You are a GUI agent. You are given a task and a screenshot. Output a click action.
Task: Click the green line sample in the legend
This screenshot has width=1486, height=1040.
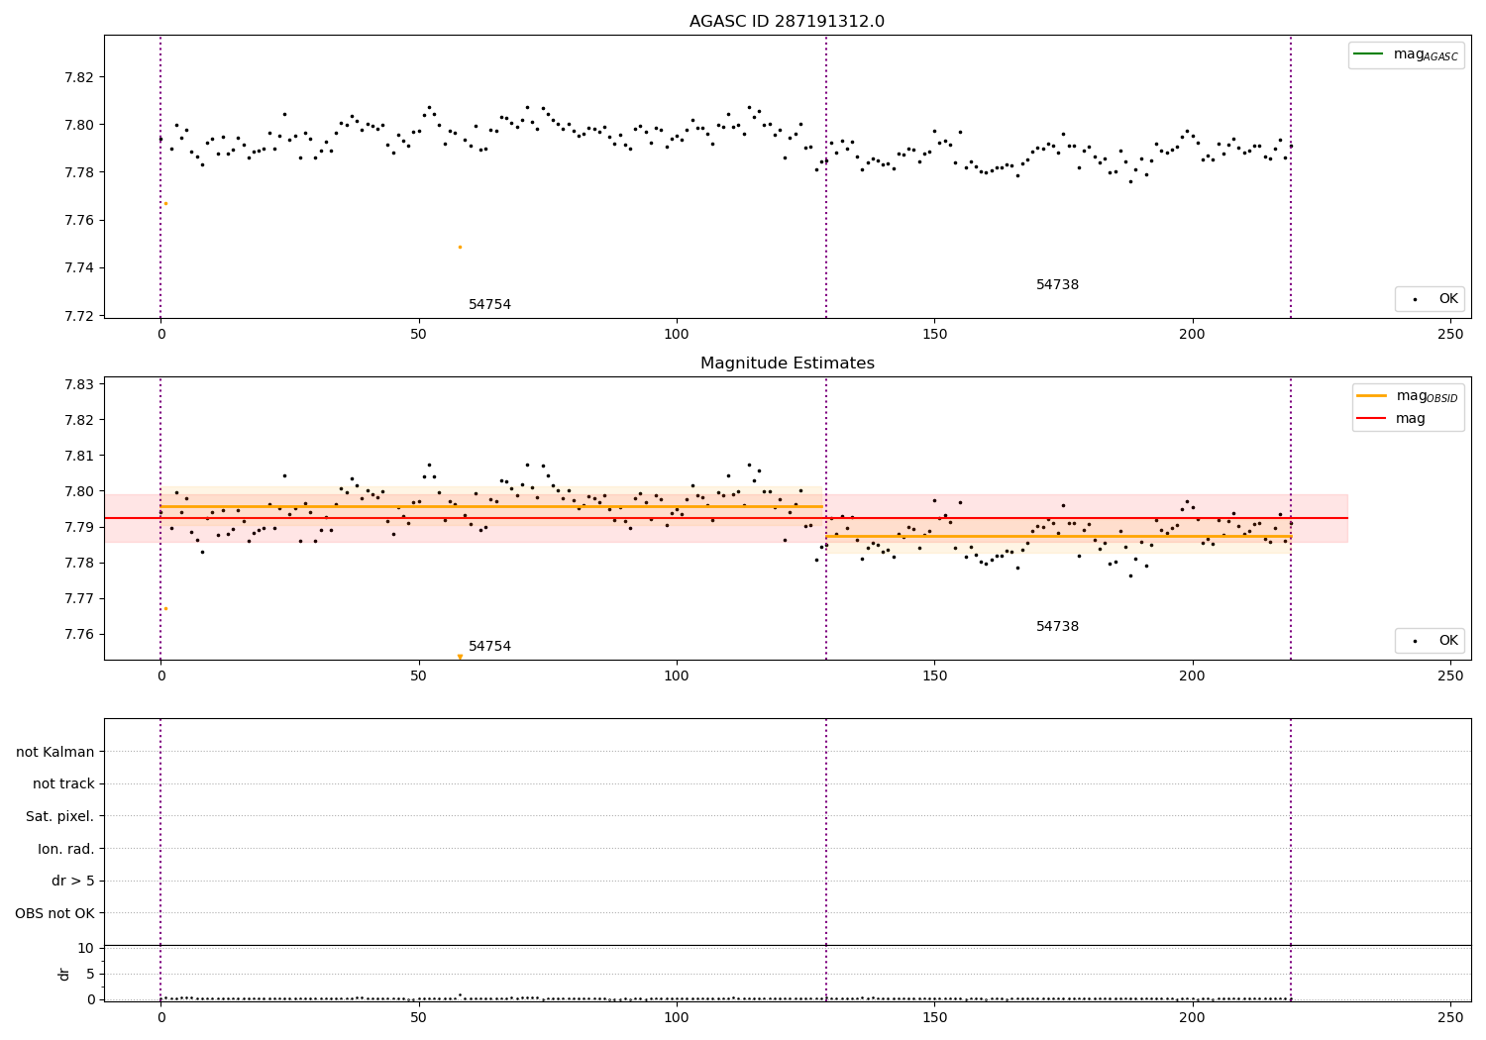[1368, 54]
